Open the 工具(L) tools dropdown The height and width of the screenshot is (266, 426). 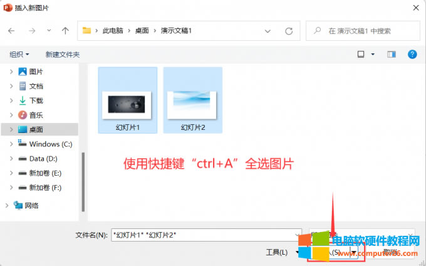point(280,252)
